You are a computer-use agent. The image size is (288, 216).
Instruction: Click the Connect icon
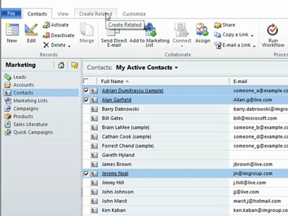(181, 30)
